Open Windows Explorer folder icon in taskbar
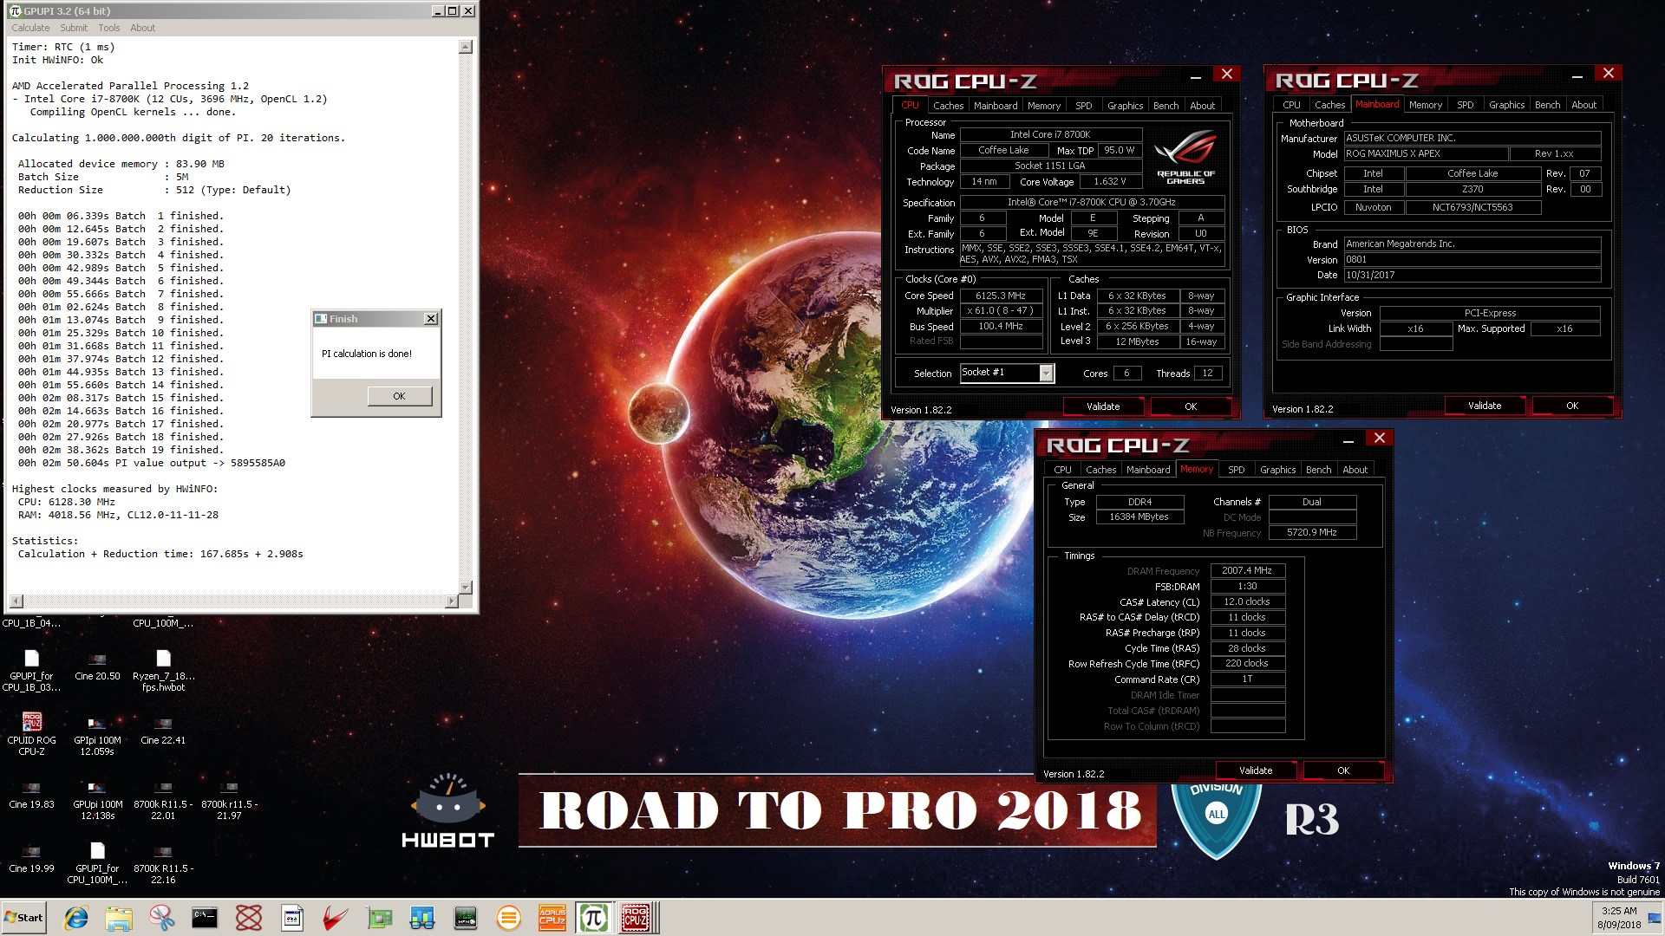The height and width of the screenshot is (936, 1665). coord(119,917)
